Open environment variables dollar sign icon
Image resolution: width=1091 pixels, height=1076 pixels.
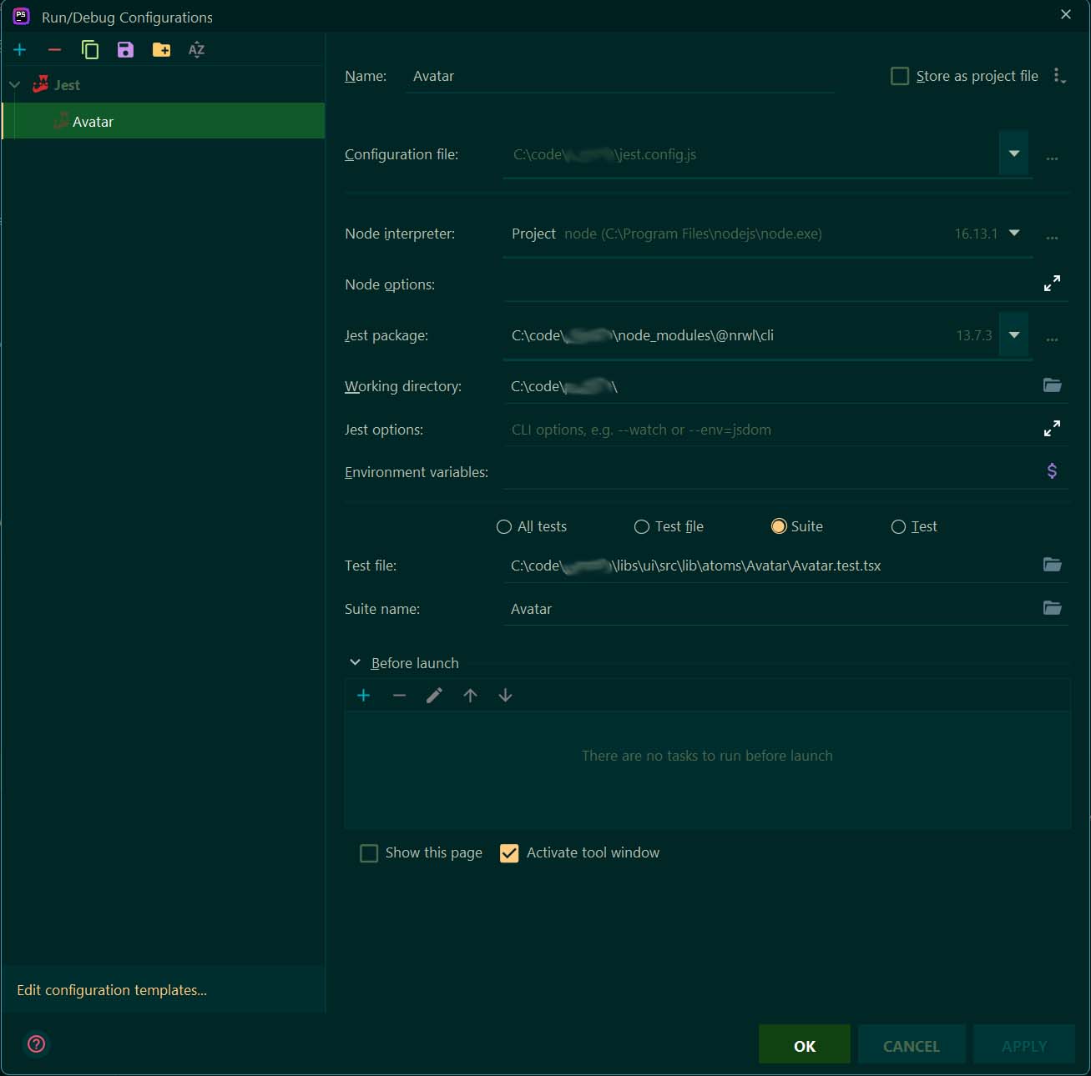pos(1052,471)
